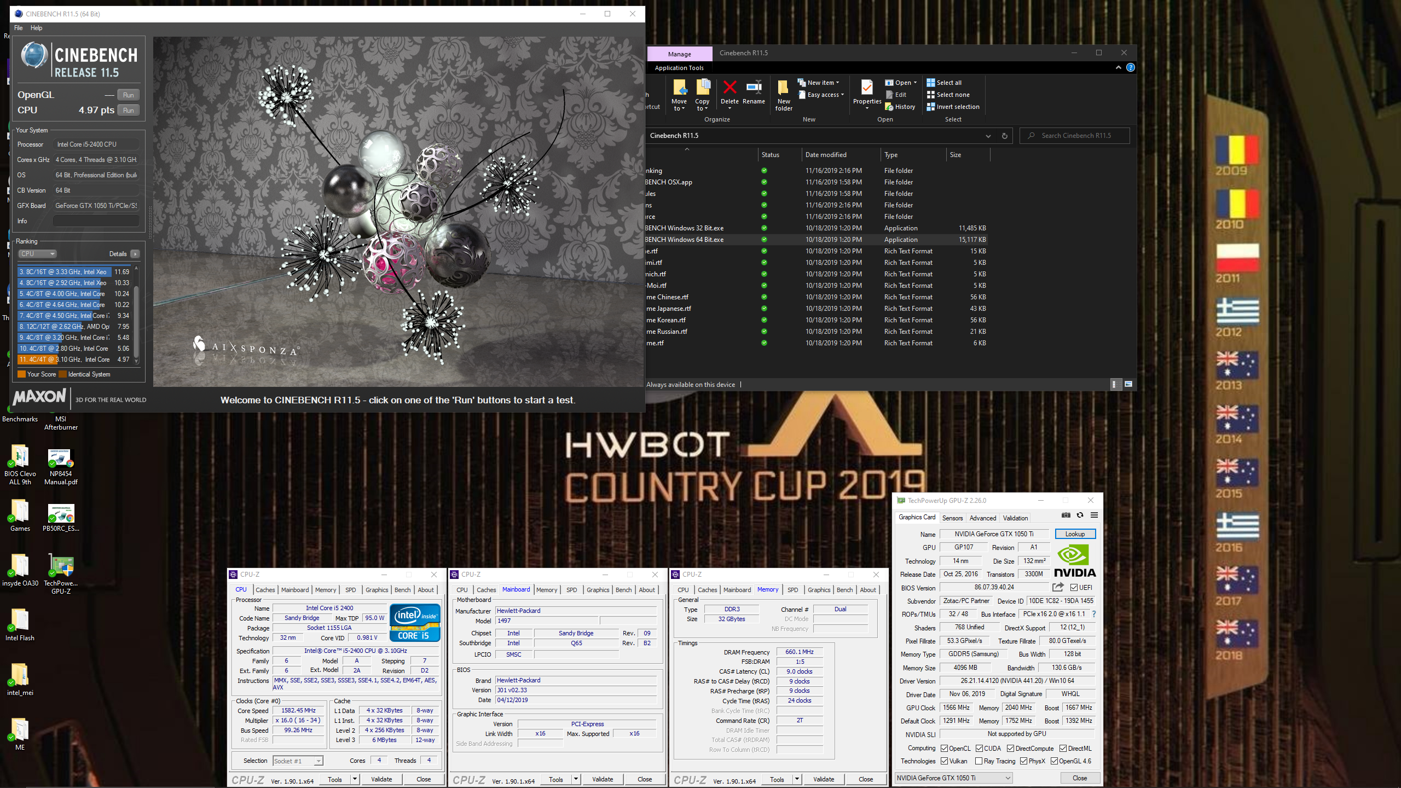
Task: Open the Intel Flash desktop folder
Action: pos(20,625)
